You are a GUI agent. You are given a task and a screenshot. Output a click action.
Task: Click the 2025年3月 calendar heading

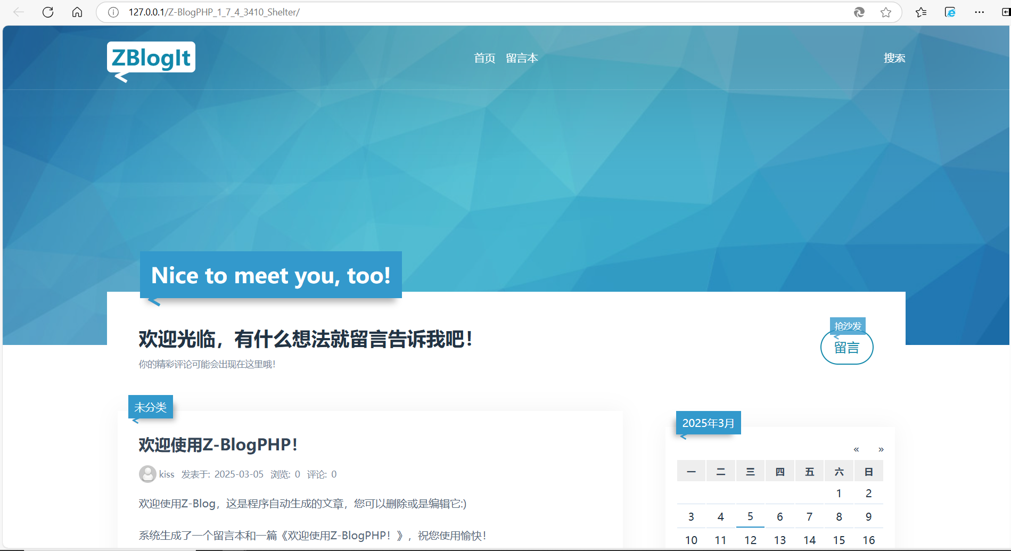pos(708,423)
